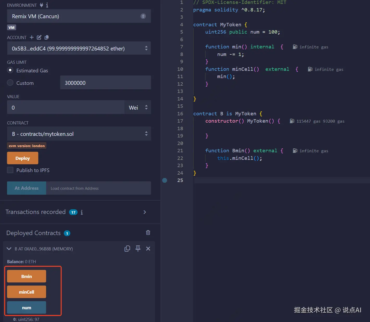Viewport: 370px width, 322px height.
Task: Click the edit account sign icon
Action: coord(39,37)
